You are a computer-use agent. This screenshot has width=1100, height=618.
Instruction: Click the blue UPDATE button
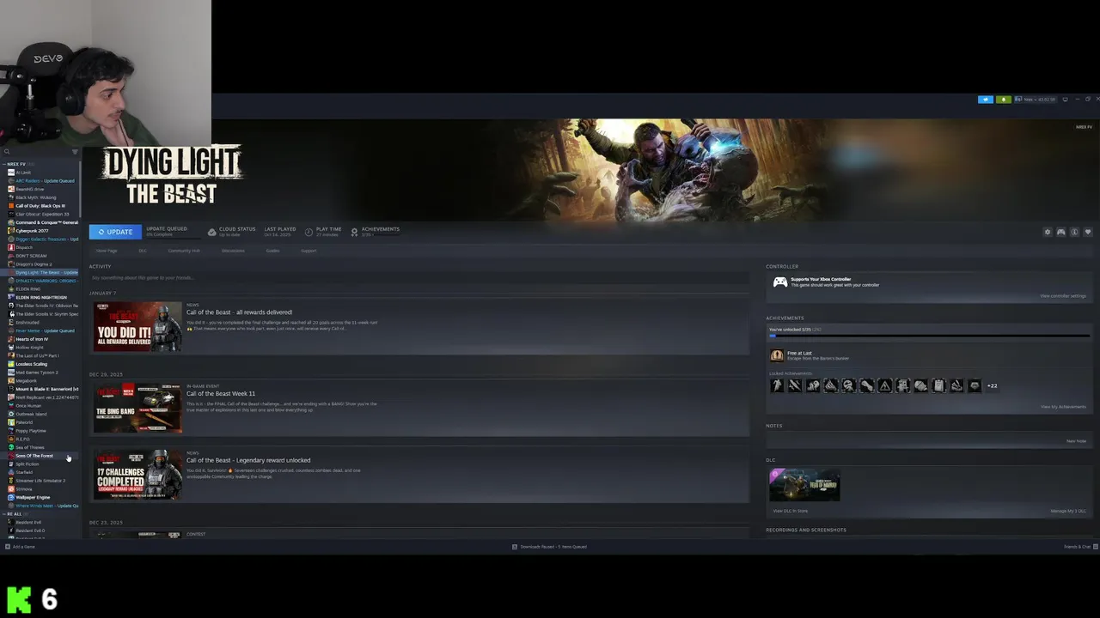[115, 232]
